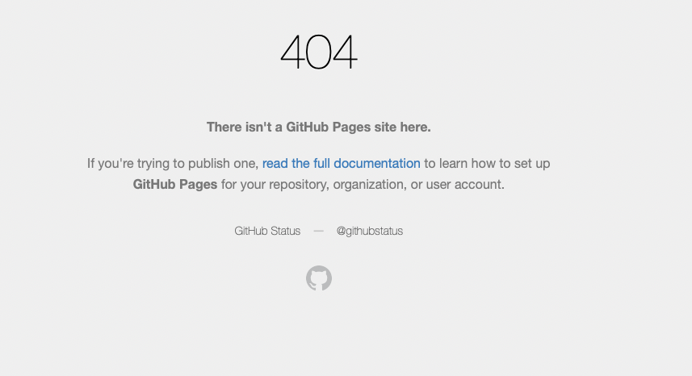The image size is (692, 376).
Task: Click the word 'repository' in the paragraph
Action: (x=299, y=184)
